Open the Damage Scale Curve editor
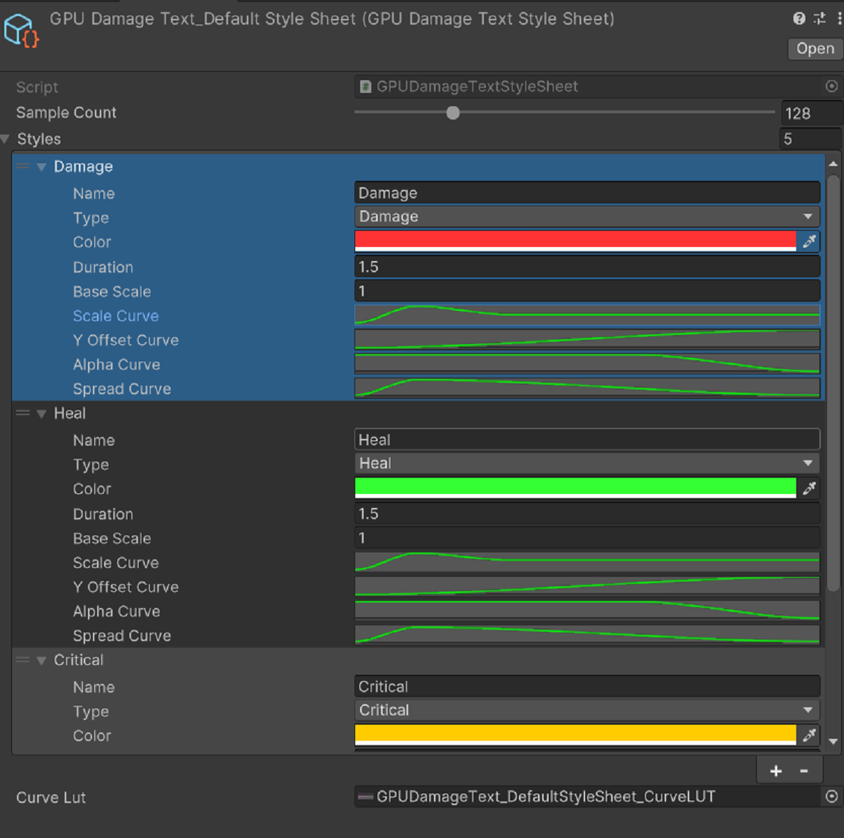The image size is (844, 838). [587, 315]
